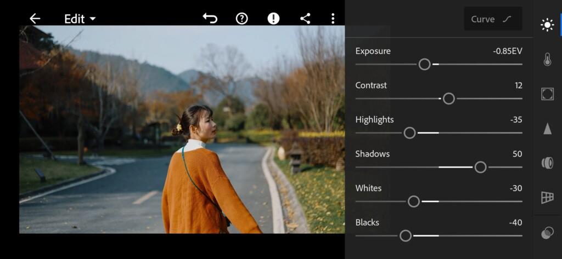Click the Shadows label
562x259 pixels.
(373, 154)
